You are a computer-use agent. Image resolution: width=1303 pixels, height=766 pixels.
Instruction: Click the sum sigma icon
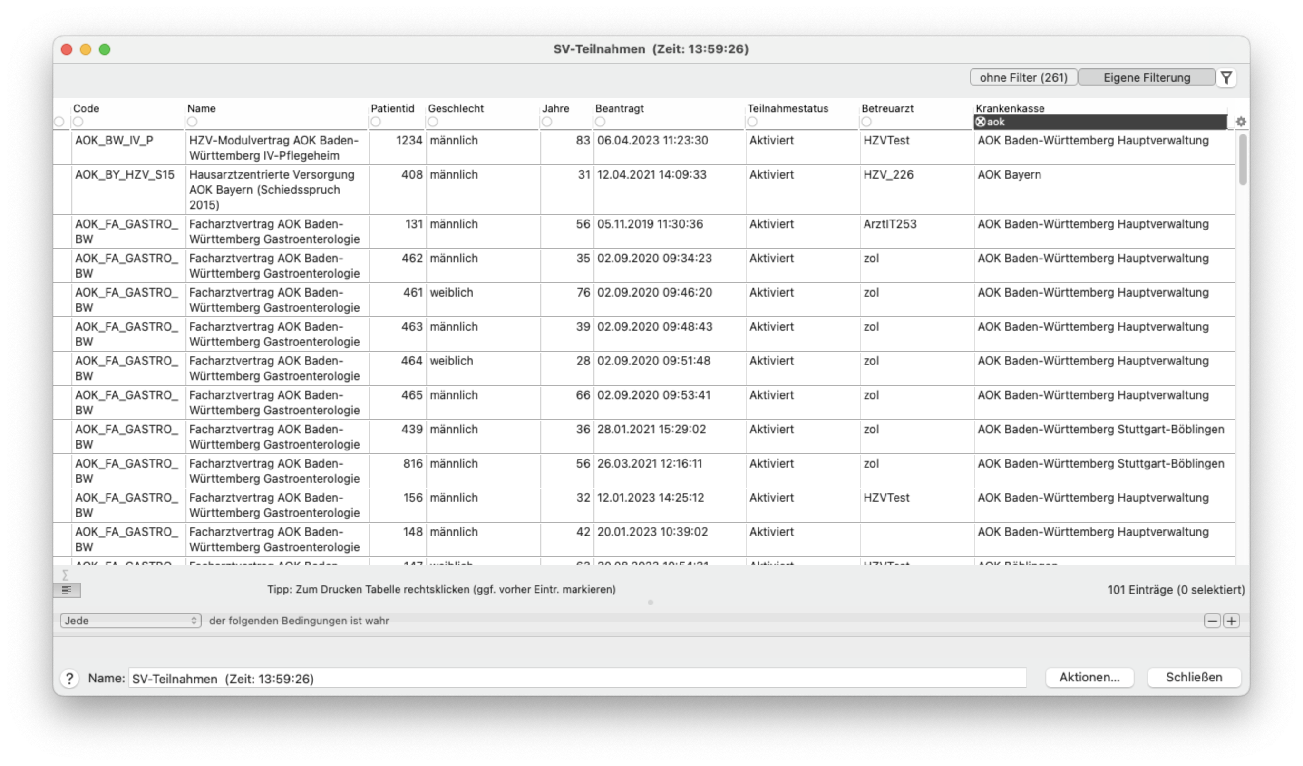click(65, 574)
